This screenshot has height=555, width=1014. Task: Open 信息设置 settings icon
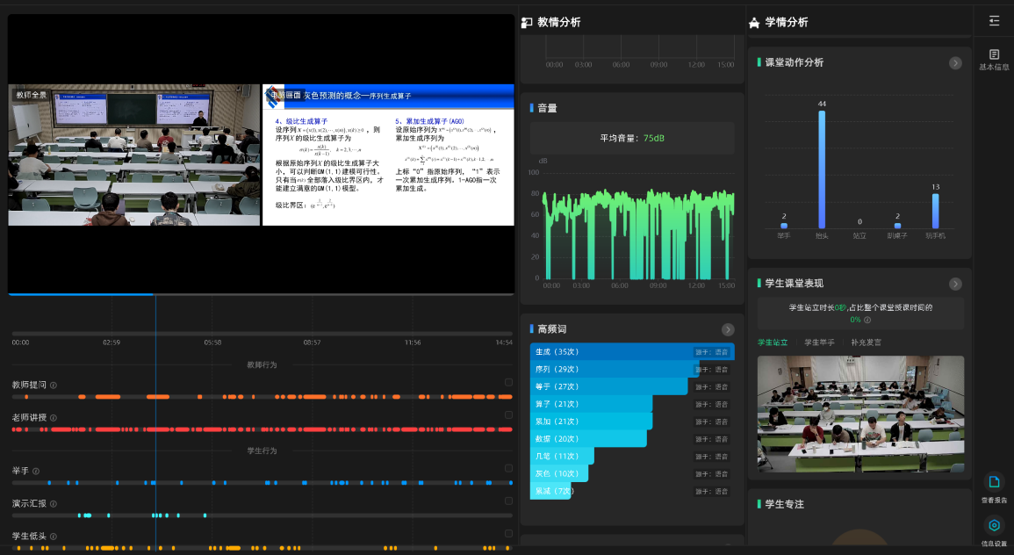(x=994, y=525)
